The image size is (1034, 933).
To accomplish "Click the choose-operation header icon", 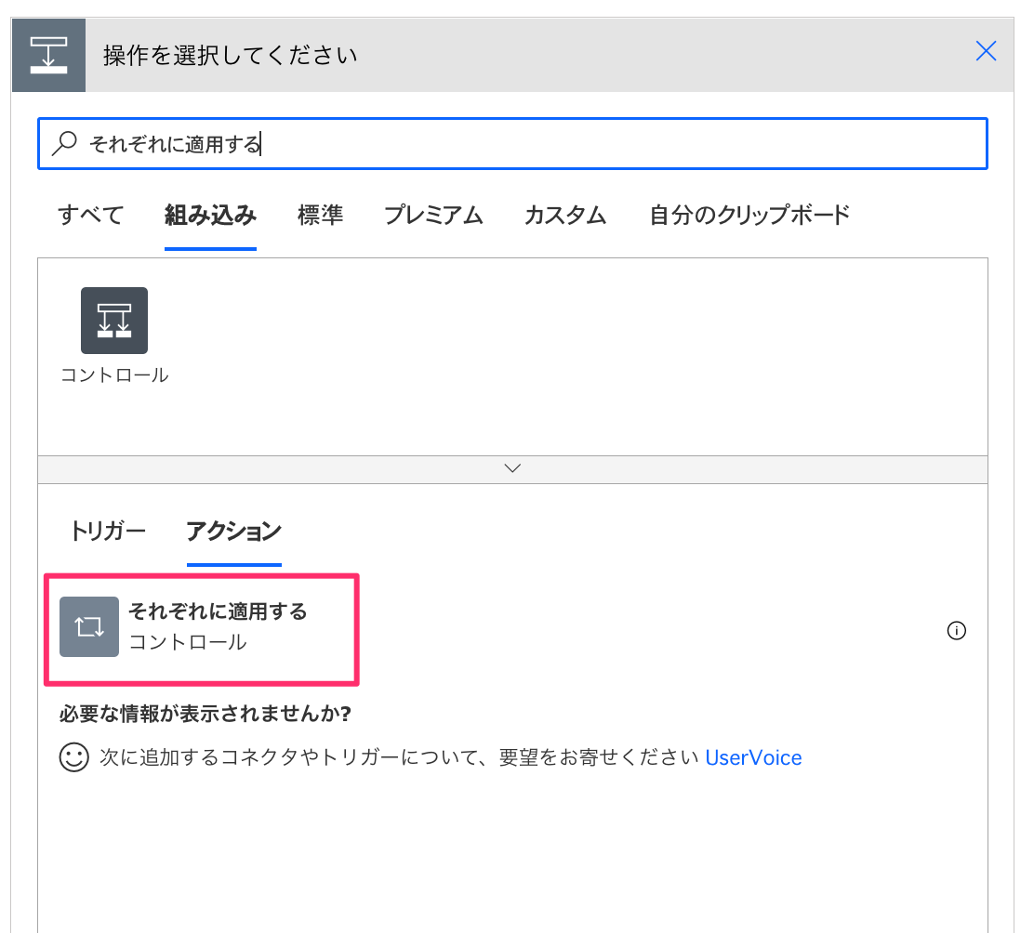I will [x=48, y=55].
